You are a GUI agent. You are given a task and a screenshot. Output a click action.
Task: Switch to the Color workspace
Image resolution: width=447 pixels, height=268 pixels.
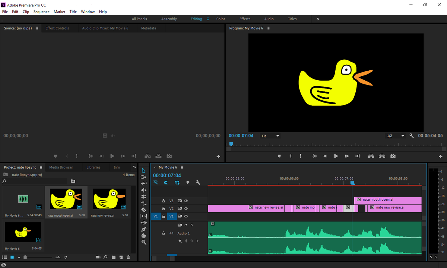tap(221, 19)
